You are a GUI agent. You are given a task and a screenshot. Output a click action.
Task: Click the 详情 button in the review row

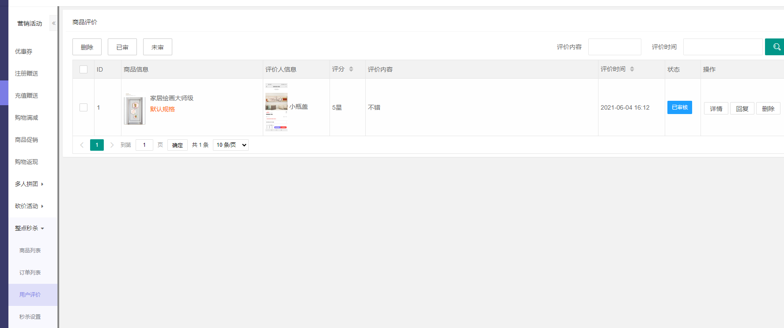pos(716,108)
